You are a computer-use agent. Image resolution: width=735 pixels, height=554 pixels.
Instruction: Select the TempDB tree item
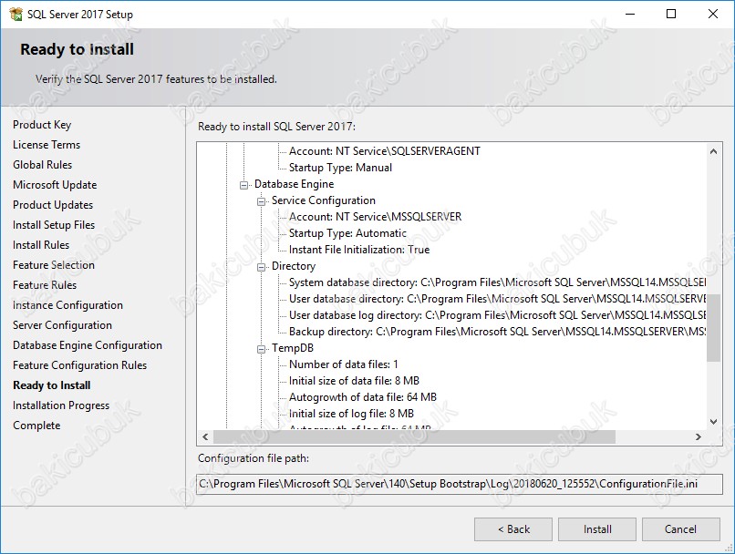pyautogui.click(x=293, y=348)
